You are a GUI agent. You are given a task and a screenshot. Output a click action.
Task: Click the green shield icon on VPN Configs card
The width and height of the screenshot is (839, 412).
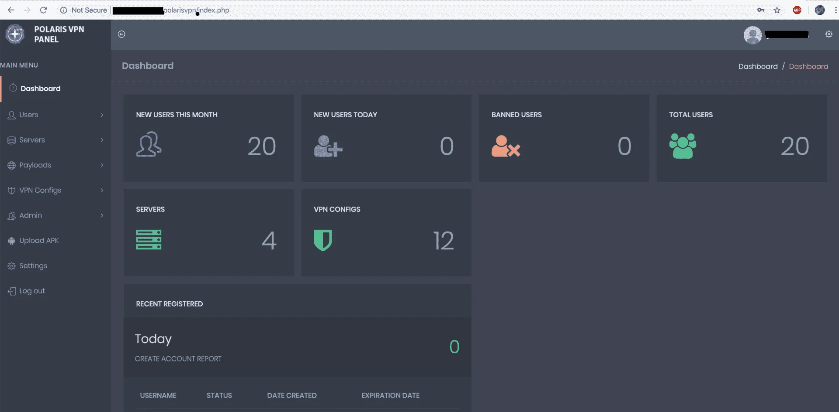323,240
